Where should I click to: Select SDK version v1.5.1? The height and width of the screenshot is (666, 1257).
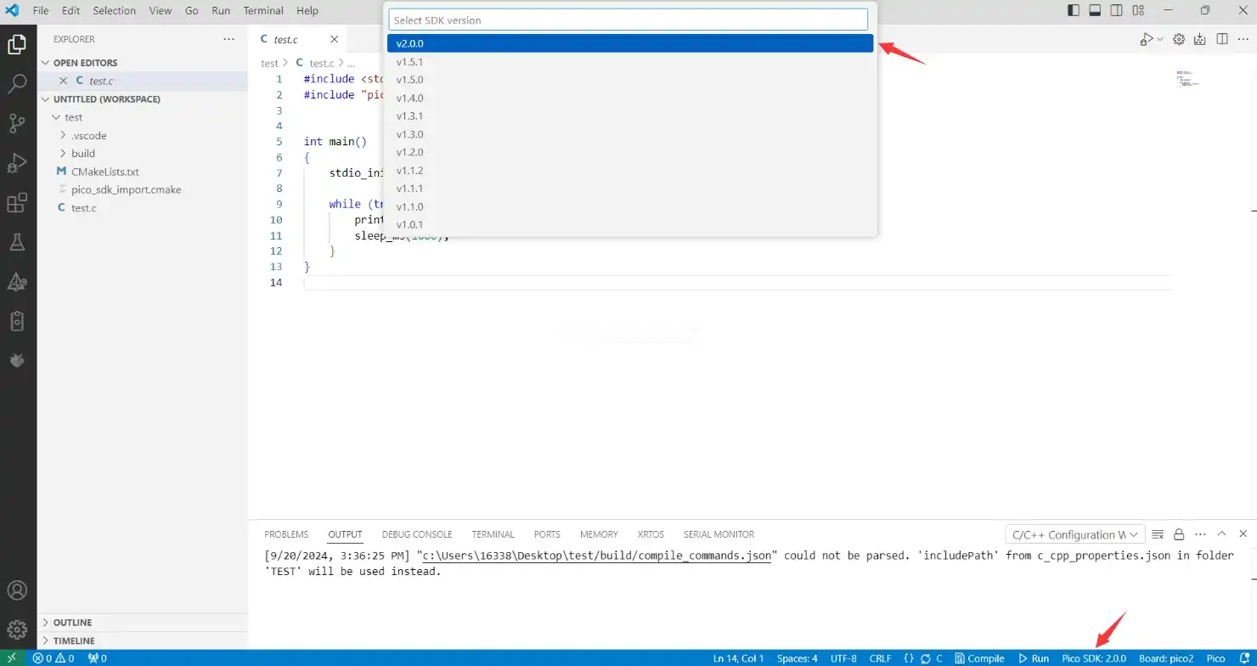click(409, 62)
